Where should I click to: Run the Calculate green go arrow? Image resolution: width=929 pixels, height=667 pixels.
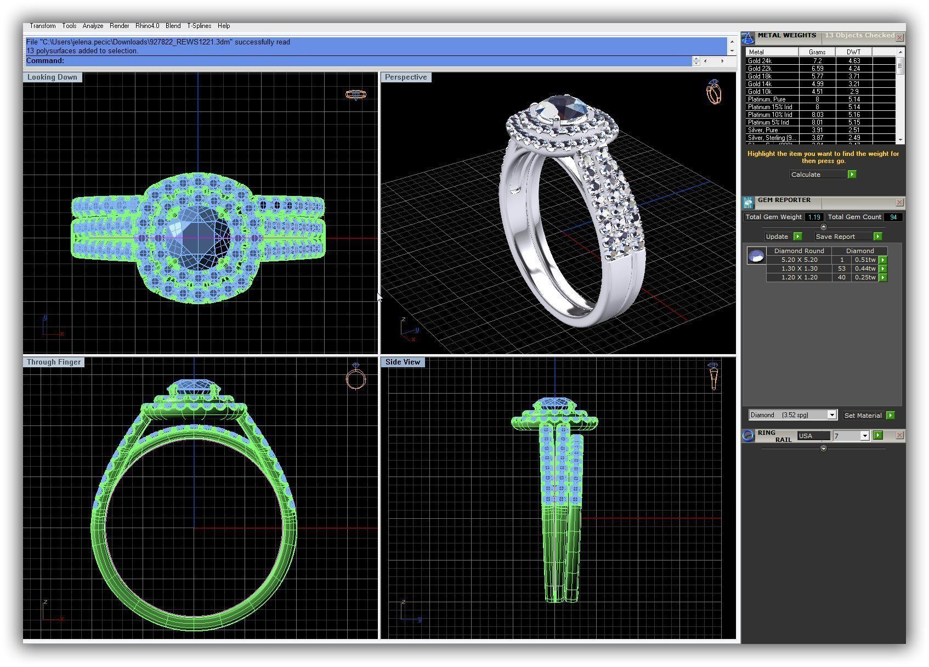852,174
